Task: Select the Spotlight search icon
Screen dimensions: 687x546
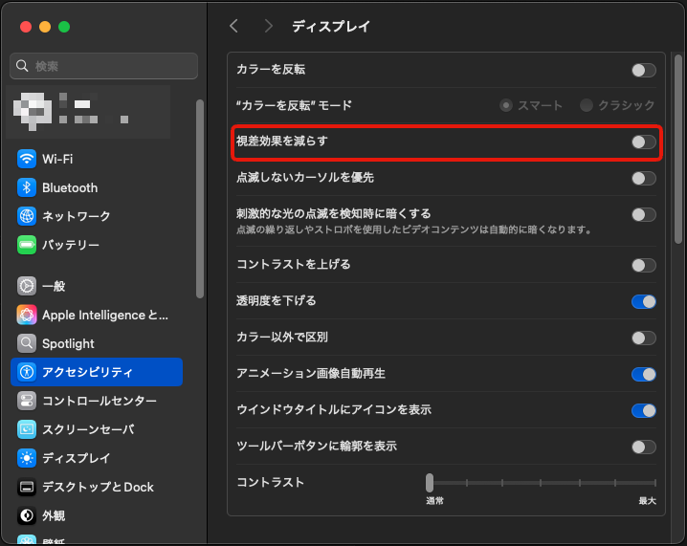Action: (27, 343)
